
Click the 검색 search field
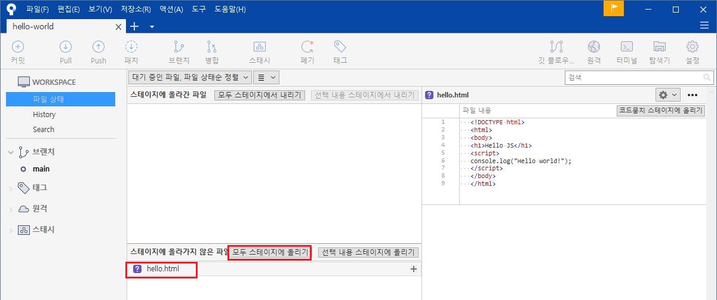pos(639,78)
